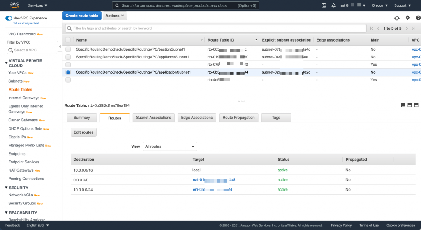Go to previous page of results

(x=378, y=28)
